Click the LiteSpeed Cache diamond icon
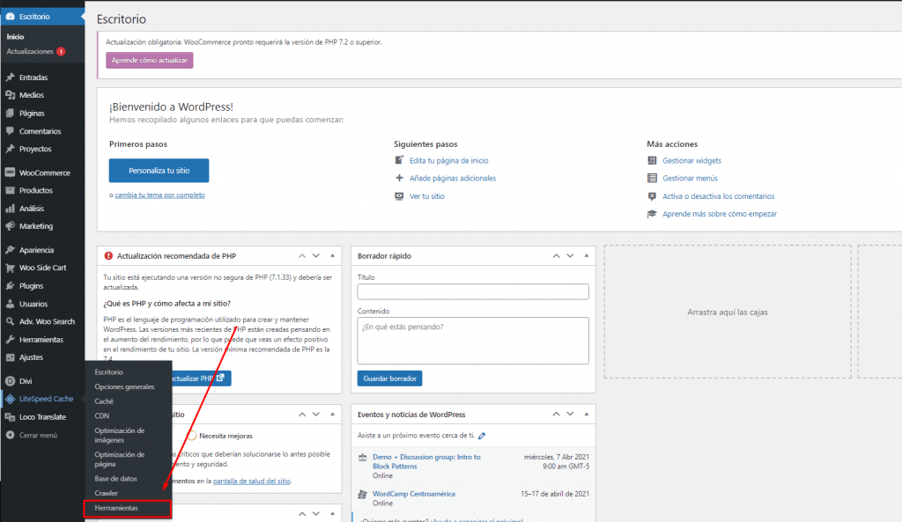This screenshot has height=522, width=902. tap(11, 399)
